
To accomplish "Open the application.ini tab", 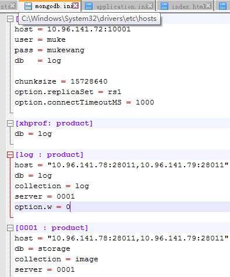I will 118,6.
